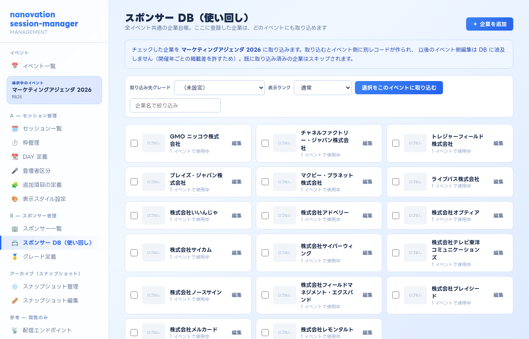Tick the checkbox for トレジャーフィールド株式会社
Viewport: 529px width, 339px height.
(396, 143)
